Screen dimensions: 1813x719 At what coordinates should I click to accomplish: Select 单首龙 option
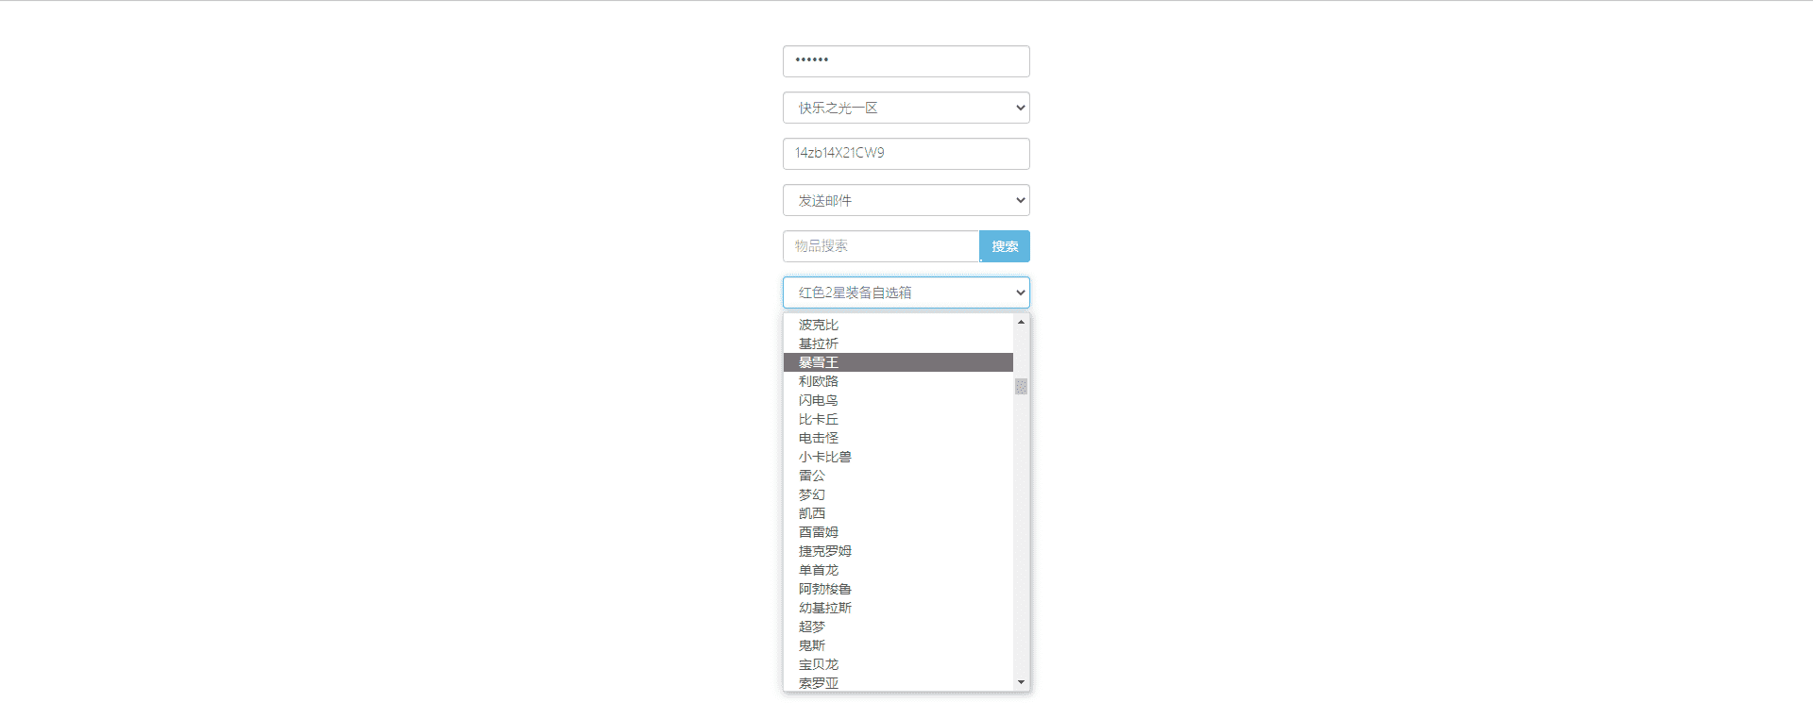coord(898,570)
